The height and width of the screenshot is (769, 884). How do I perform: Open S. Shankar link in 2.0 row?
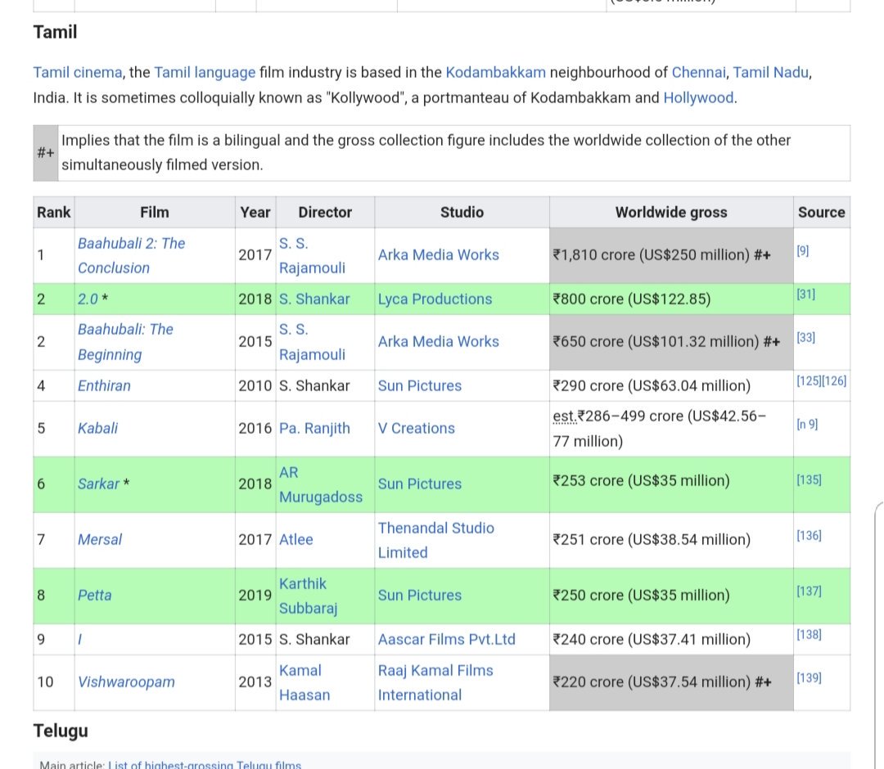[x=314, y=299]
